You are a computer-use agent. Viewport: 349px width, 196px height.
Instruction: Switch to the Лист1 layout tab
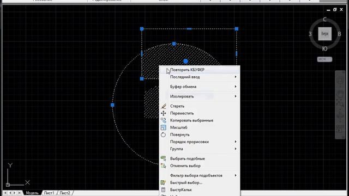[x=49, y=193]
